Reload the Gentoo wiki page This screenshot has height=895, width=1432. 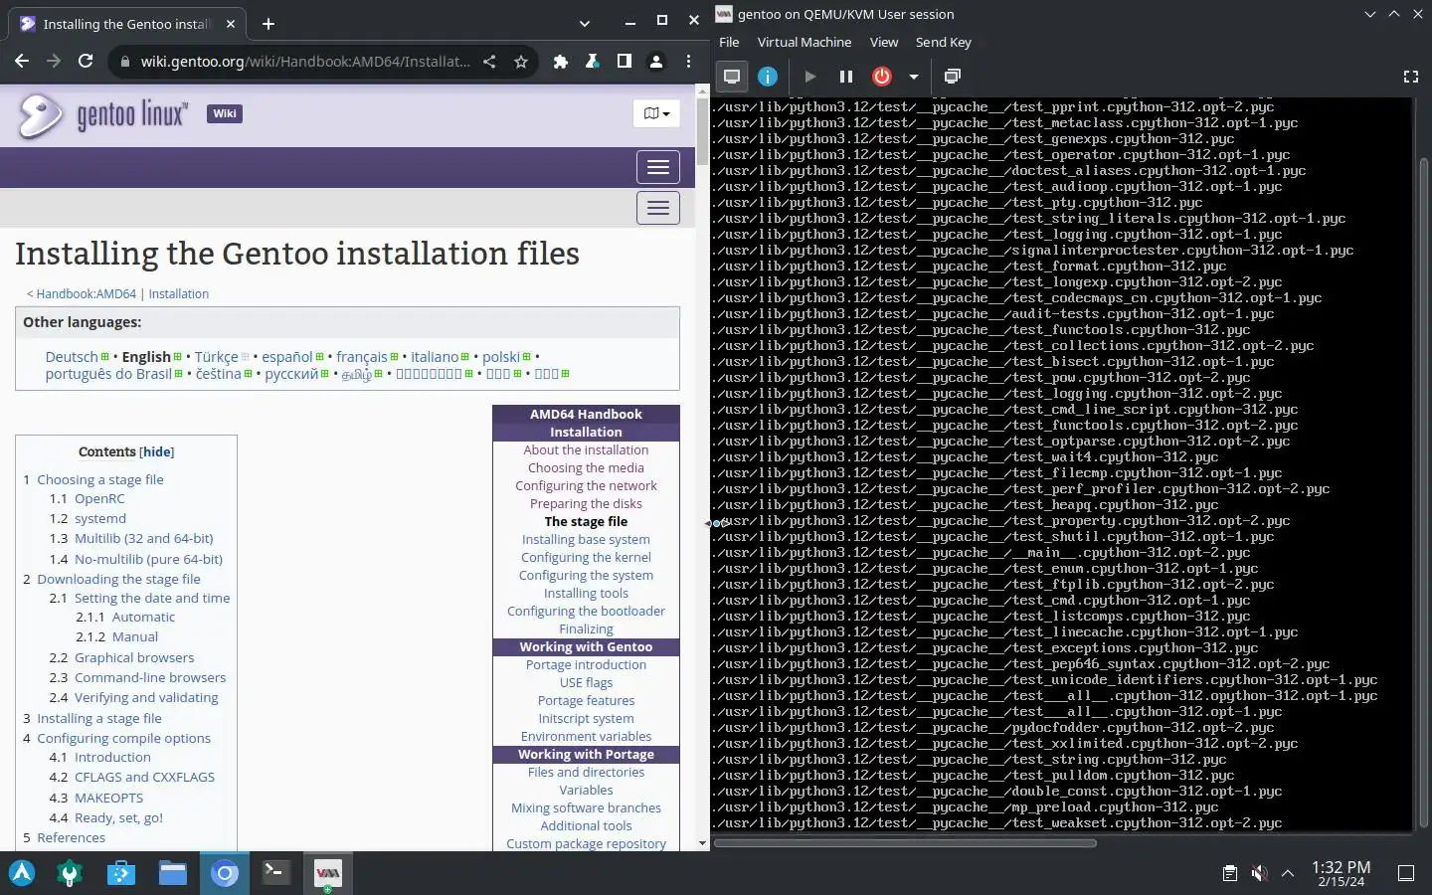tap(86, 61)
